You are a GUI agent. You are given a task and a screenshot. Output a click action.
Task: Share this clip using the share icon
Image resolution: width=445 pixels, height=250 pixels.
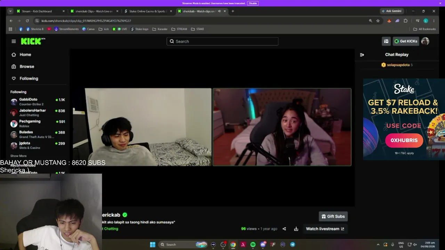click(284, 229)
